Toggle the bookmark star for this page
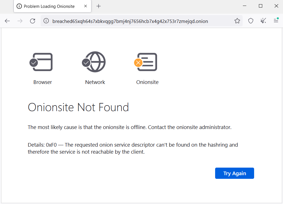This screenshot has height=204, width=283. [237, 21]
